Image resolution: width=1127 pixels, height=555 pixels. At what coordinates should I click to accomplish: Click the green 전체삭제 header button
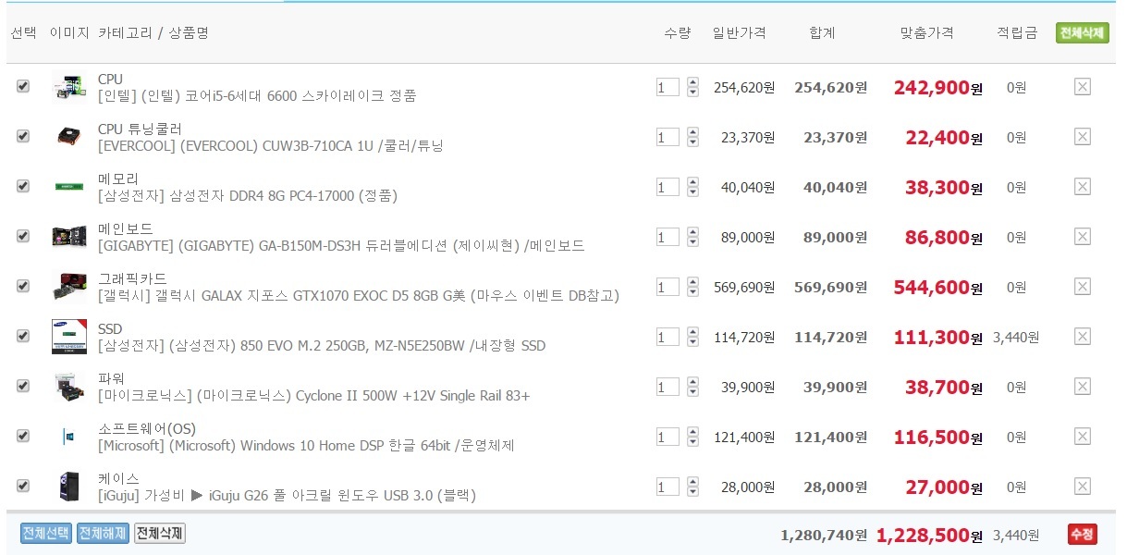tap(1082, 33)
